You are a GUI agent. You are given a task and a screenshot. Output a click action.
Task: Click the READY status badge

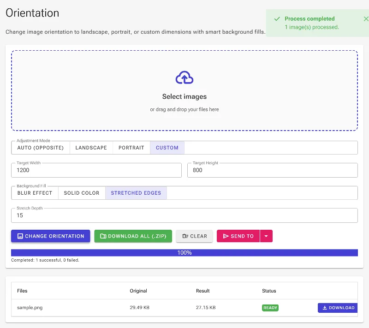pyautogui.click(x=270, y=308)
